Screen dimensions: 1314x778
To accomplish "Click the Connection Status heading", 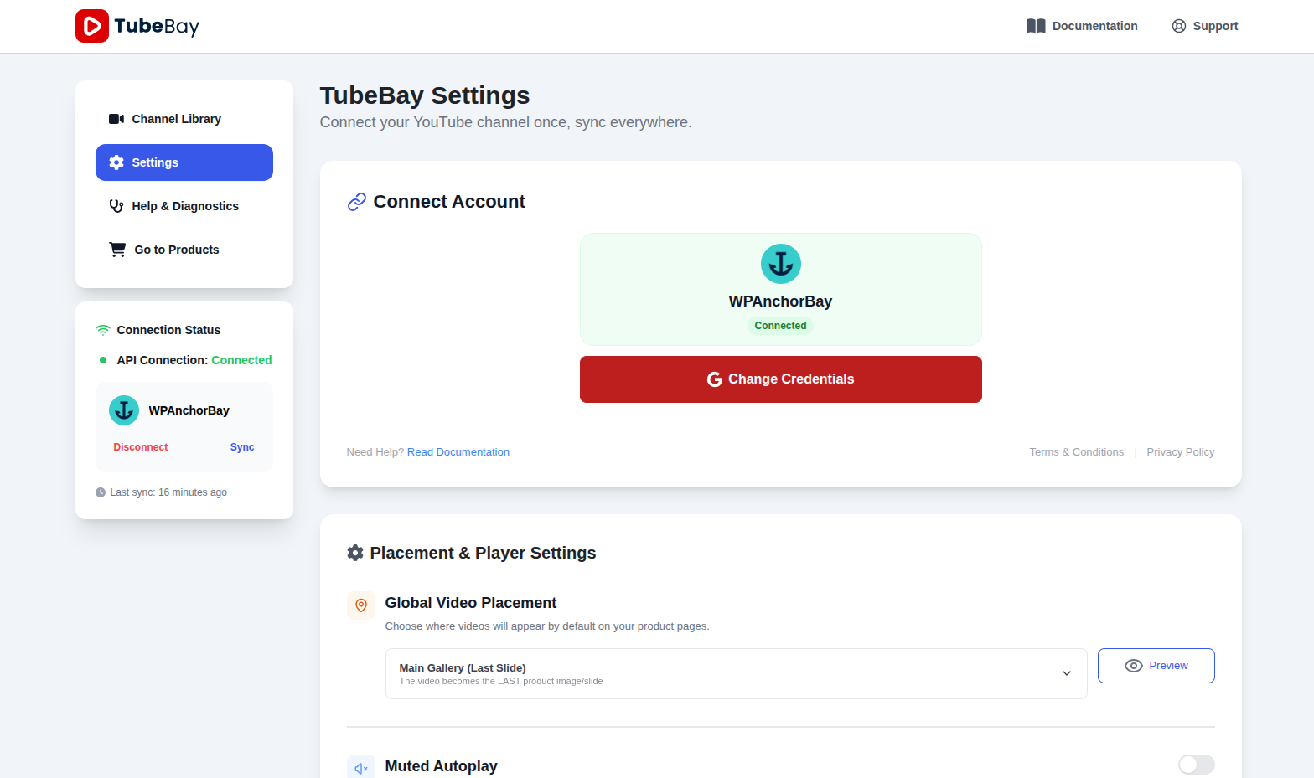I will click(168, 330).
